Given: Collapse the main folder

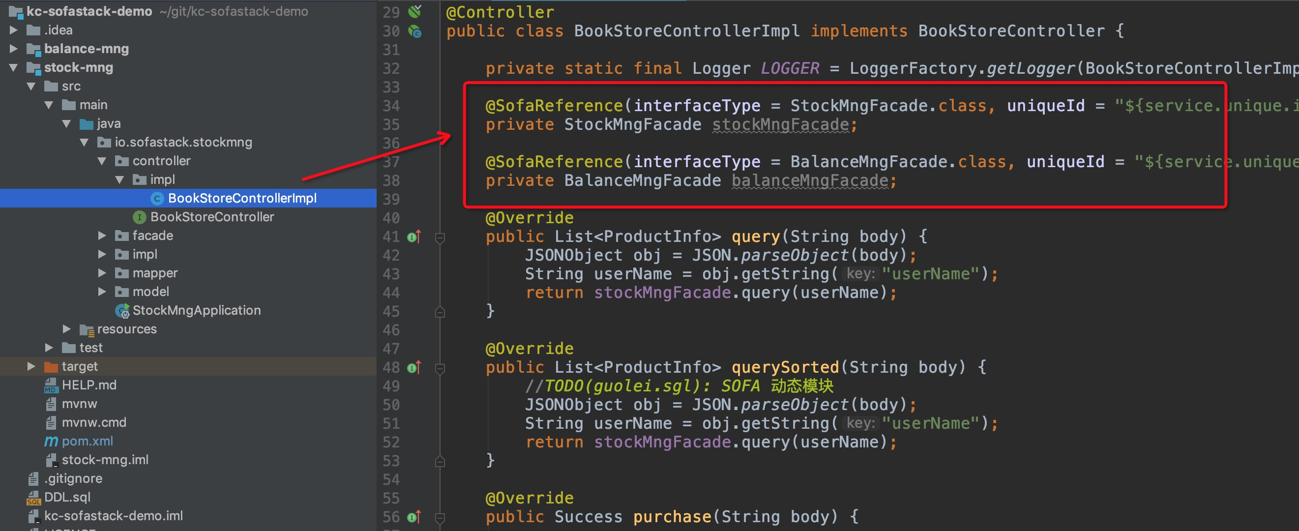Looking at the screenshot, I should pos(49,105).
